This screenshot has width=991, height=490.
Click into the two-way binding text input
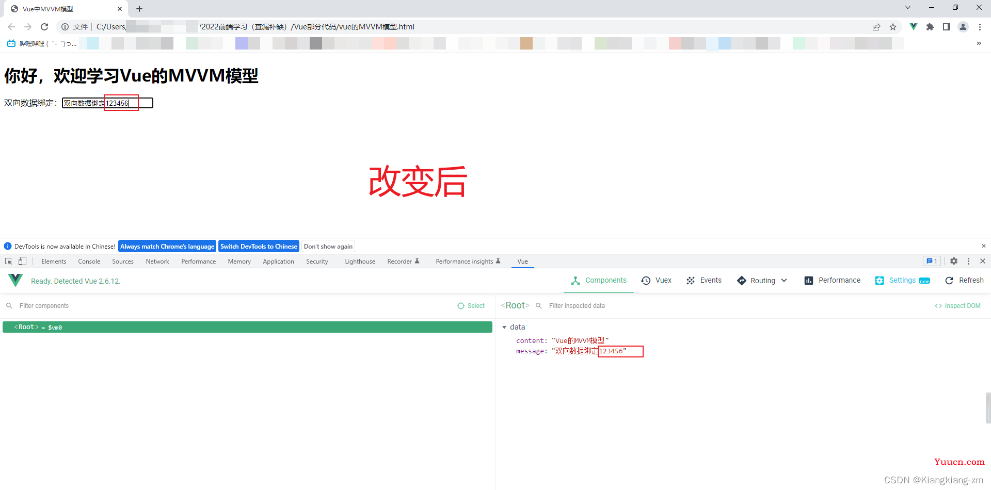(107, 103)
